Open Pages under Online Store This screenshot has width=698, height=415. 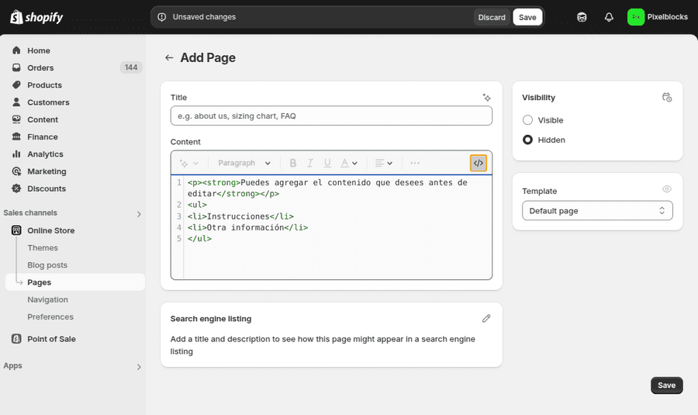coord(74,282)
